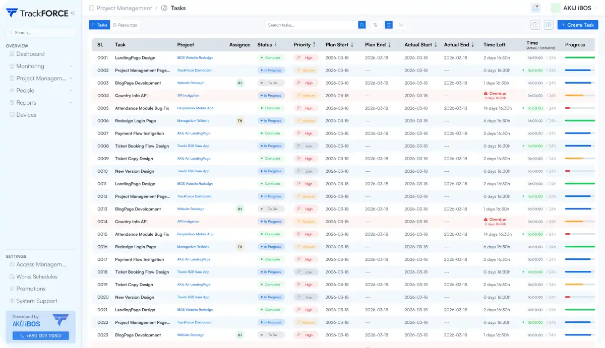Expand the Reports sidebar menu
The width and height of the screenshot is (605, 348).
(40, 103)
